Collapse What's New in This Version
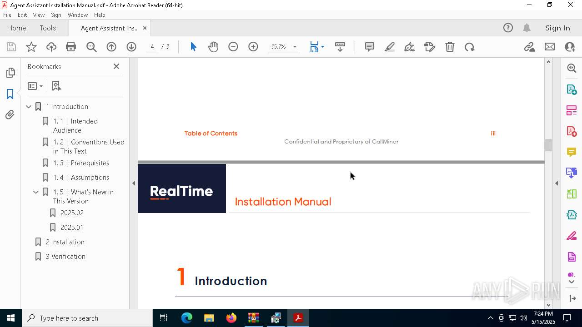The height and width of the screenshot is (327, 582). 36,192
